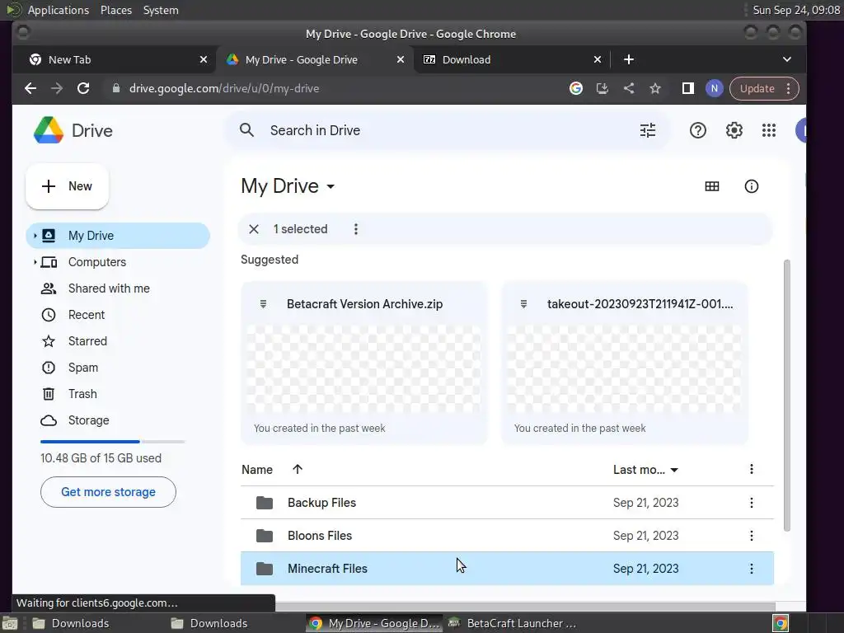Open more options for Minecraft Files
Viewport: 844px width, 633px height.
(x=752, y=569)
